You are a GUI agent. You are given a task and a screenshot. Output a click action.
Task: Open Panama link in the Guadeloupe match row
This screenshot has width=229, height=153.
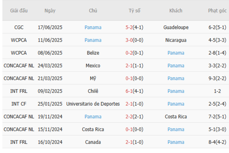point(93,27)
